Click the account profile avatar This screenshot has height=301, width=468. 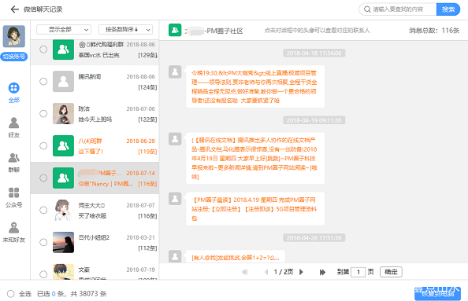(x=13, y=36)
